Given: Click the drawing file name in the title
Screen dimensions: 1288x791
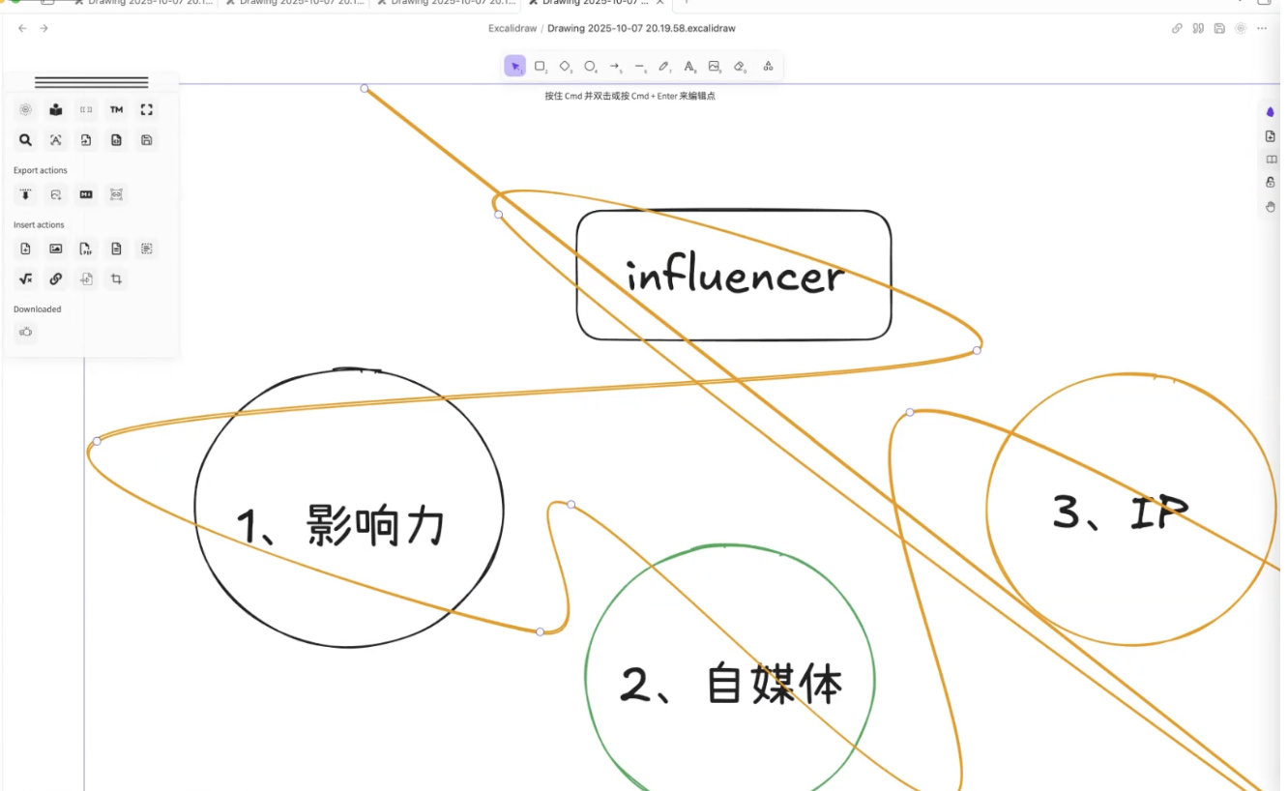Looking at the screenshot, I should click(x=641, y=29).
